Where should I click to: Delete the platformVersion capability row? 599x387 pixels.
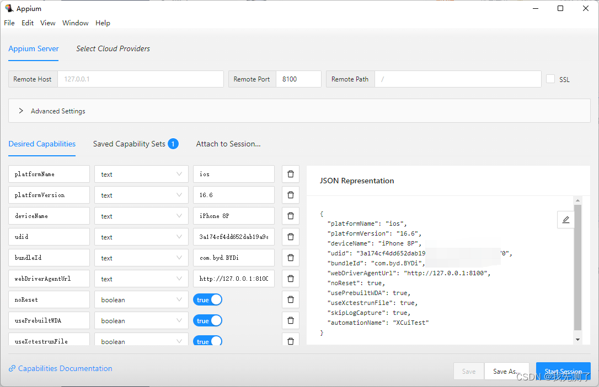[x=291, y=195]
